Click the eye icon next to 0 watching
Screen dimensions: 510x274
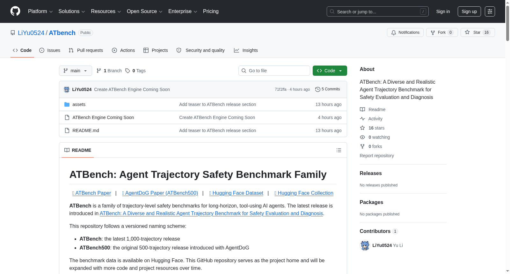(362, 137)
